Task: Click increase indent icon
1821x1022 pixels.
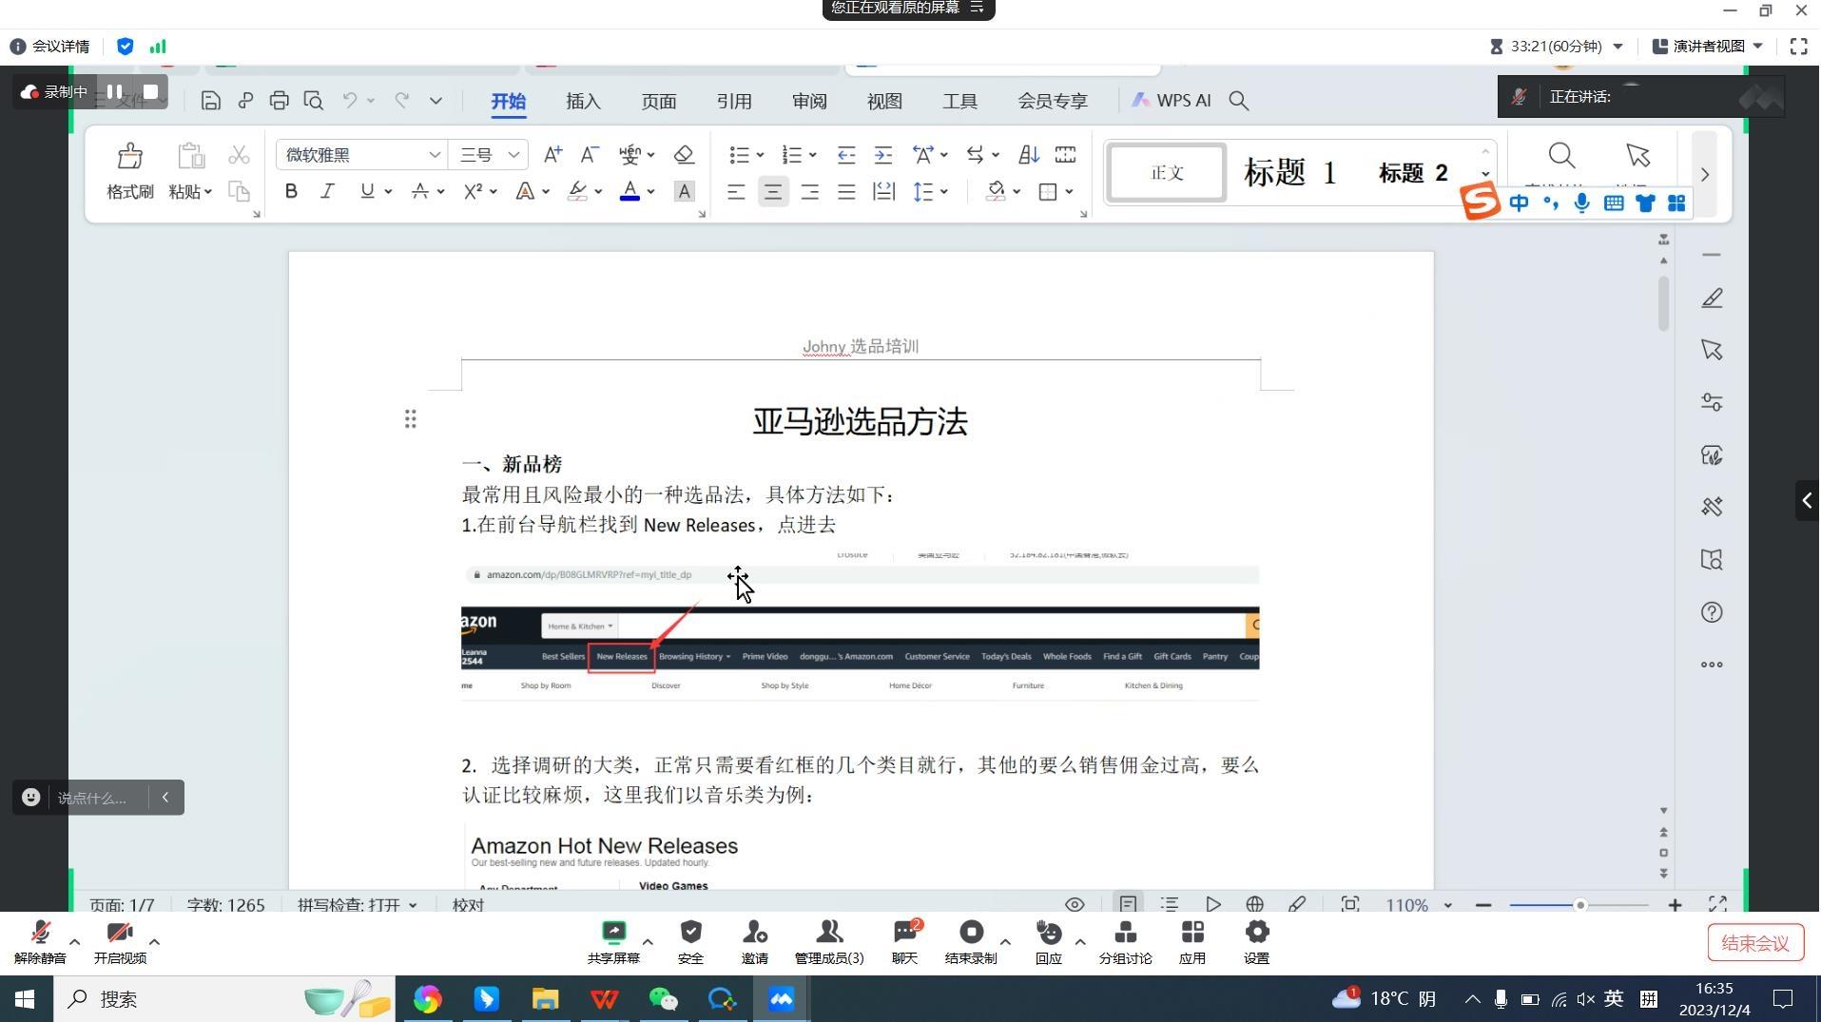Action: 883,154
